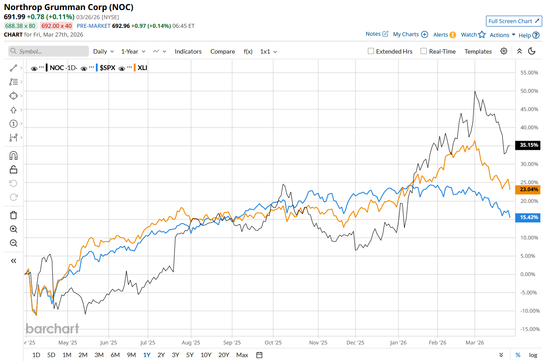Click the 35.15% NOC price label
547x361 pixels.
point(528,145)
